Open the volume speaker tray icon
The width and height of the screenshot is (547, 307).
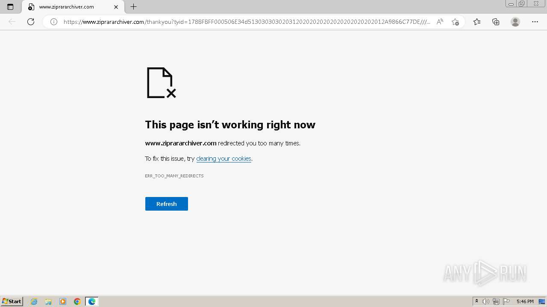tap(486, 301)
